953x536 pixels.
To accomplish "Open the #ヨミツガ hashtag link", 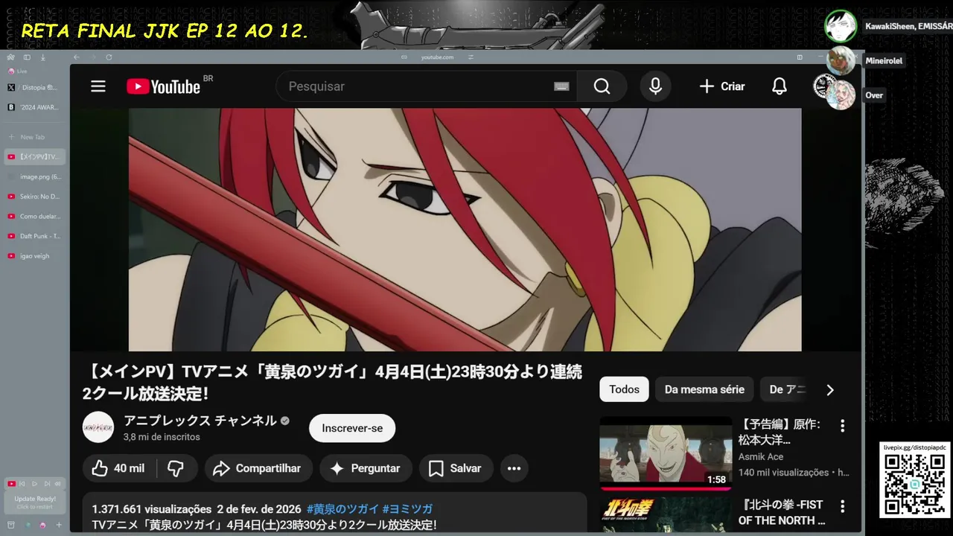I will (x=407, y=509).
